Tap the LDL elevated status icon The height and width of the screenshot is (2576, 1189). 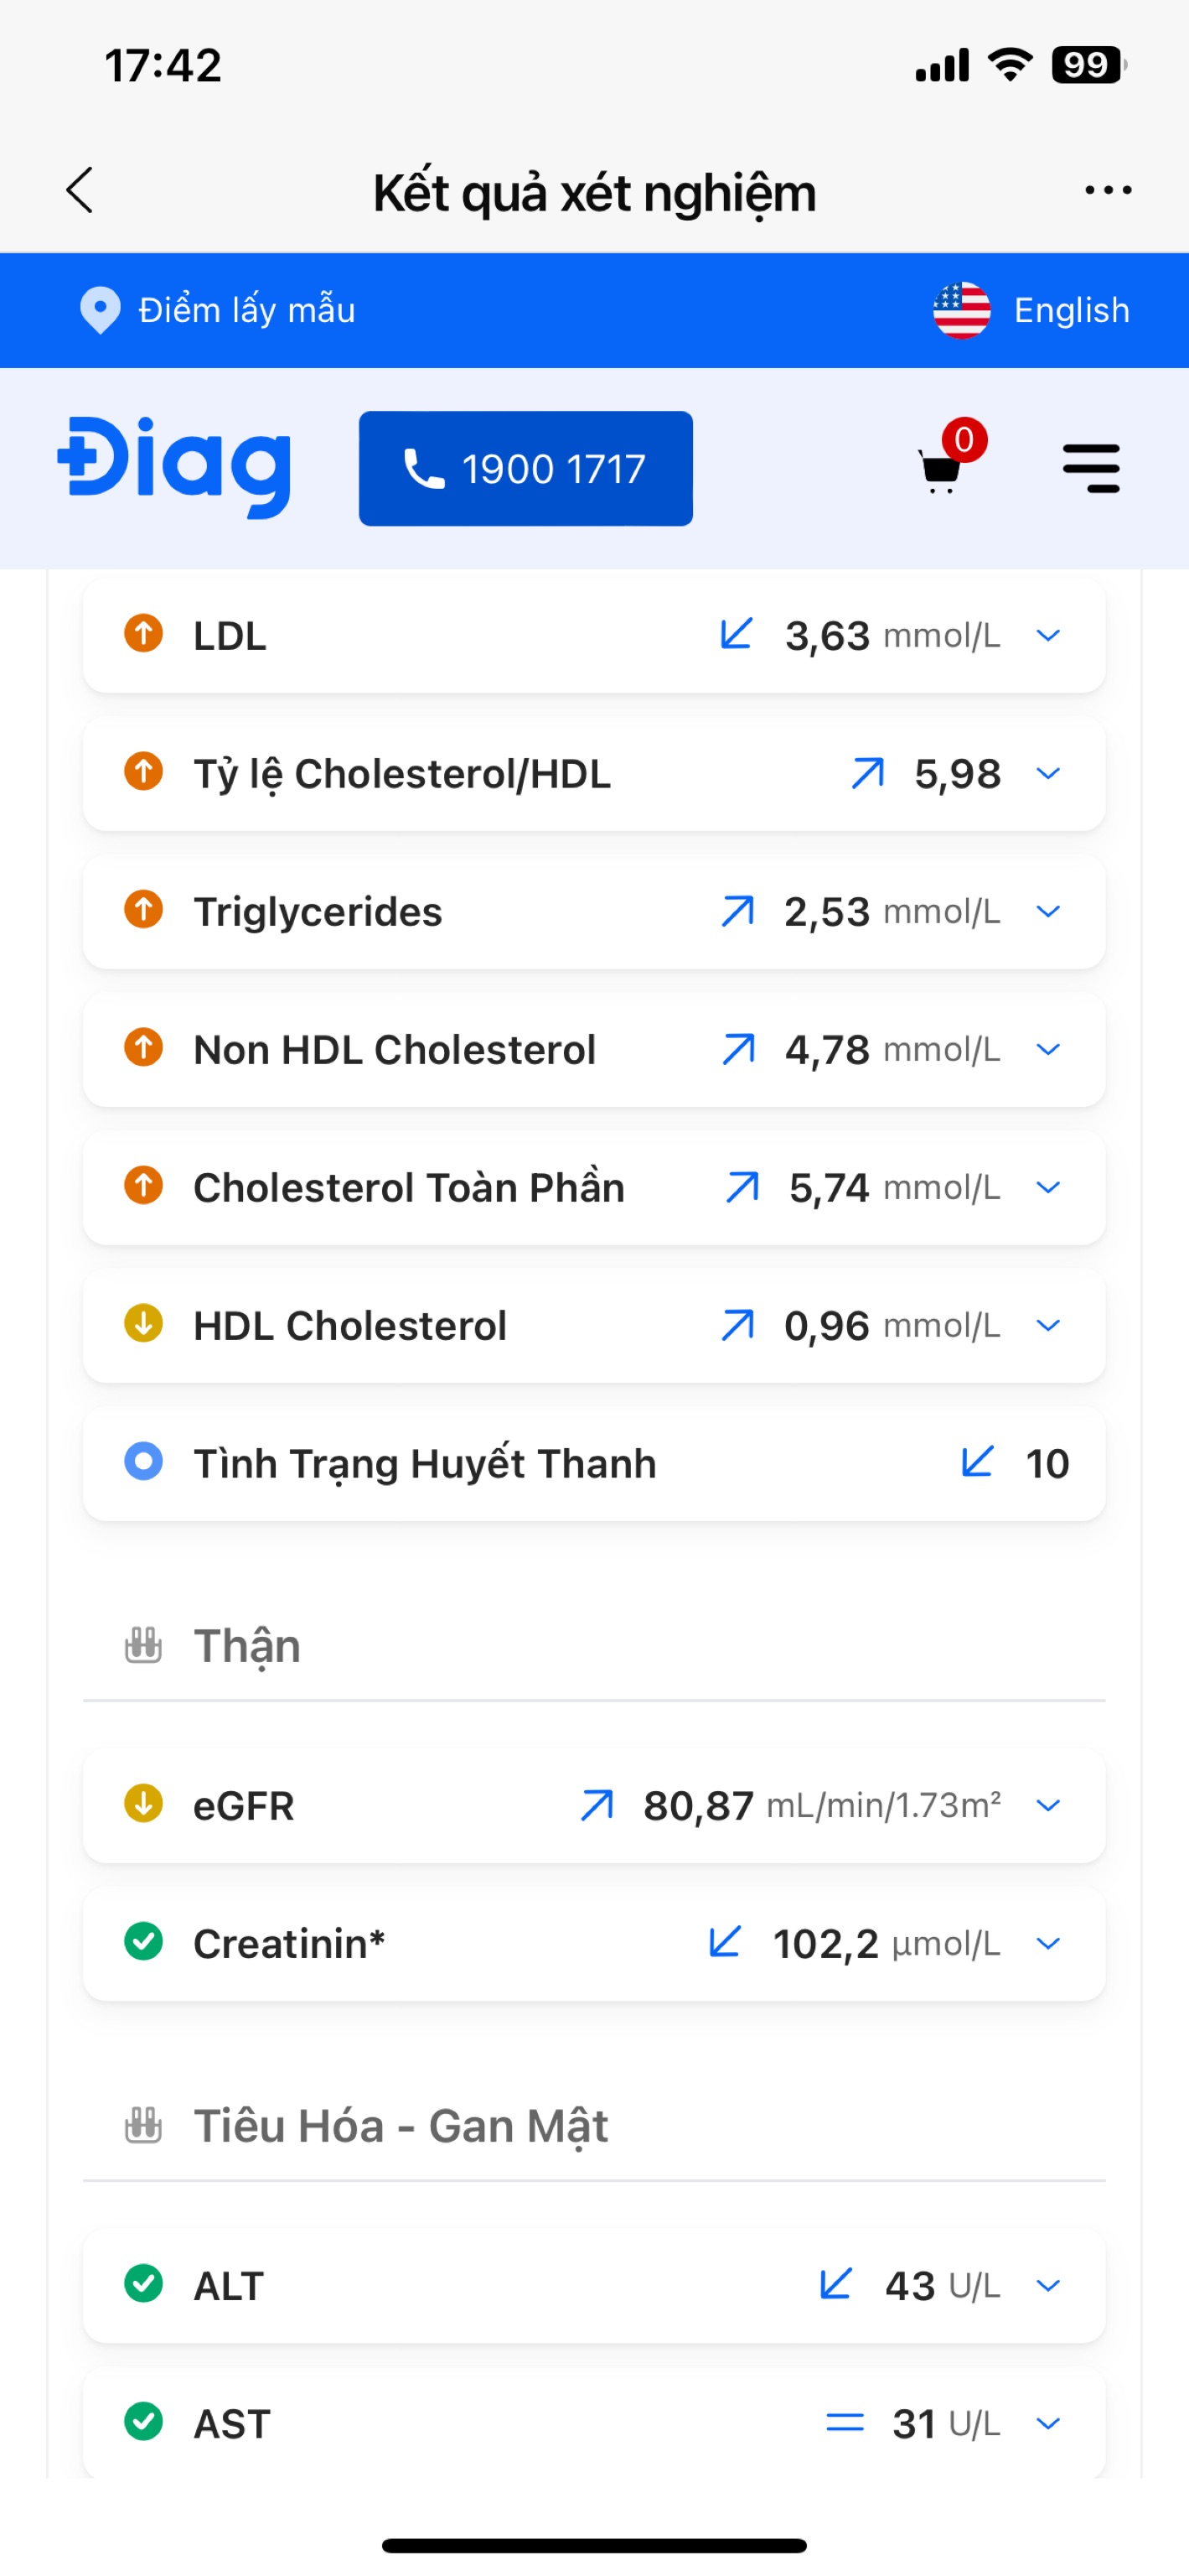[x=144, y=634]
